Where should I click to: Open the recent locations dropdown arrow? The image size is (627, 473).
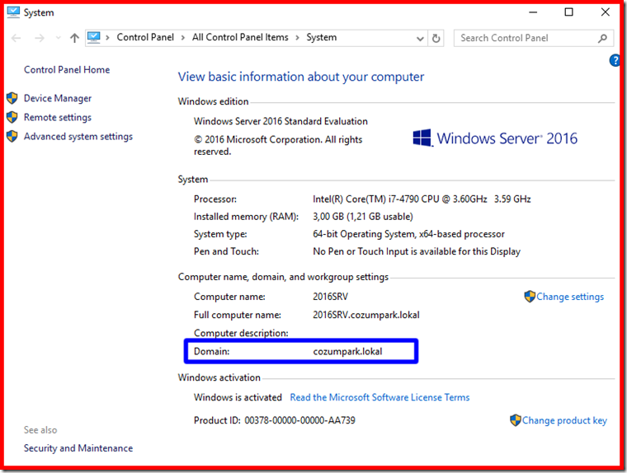pyautogui.click(x=59, y=39)
